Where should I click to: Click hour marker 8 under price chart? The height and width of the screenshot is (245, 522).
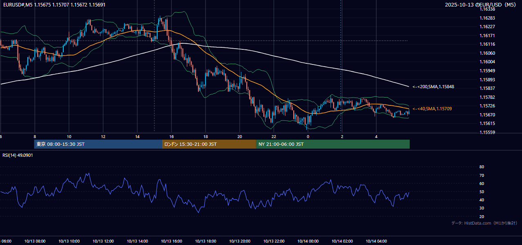[35, 137]
